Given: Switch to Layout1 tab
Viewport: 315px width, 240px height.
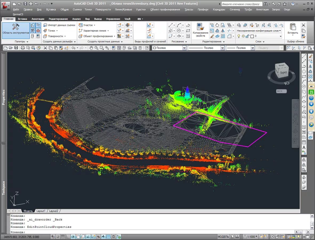Looking at the screenshot, I should pyautogui.click(x=41, y=211).
